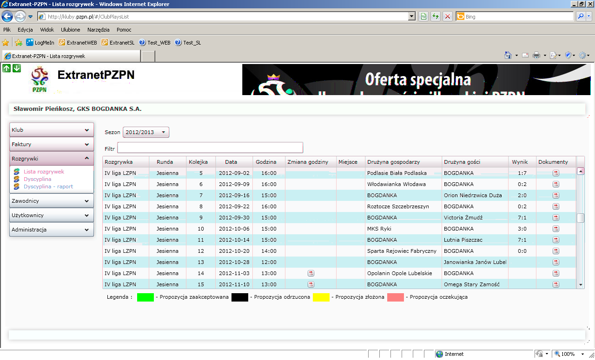The image size is (595, 360).
Task: Stop loading with the red X icon
Action: pyautogui.click(x=448, y=16)
